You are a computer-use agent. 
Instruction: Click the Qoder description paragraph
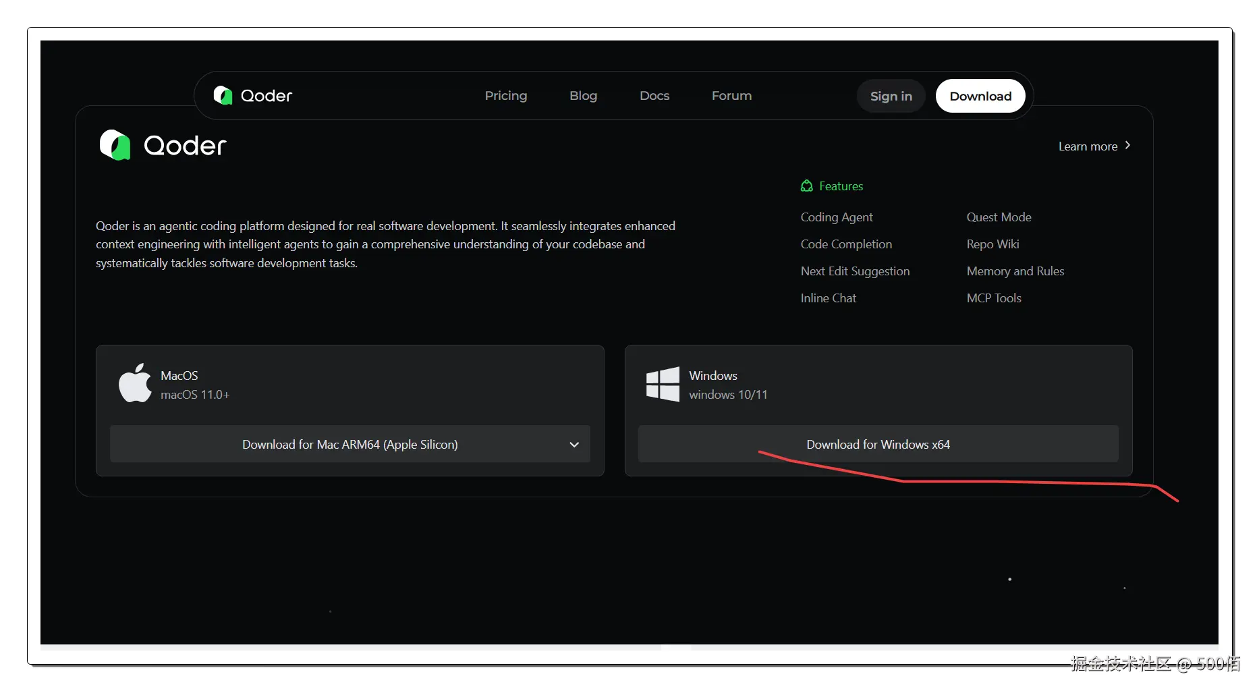tap(385, 244)
